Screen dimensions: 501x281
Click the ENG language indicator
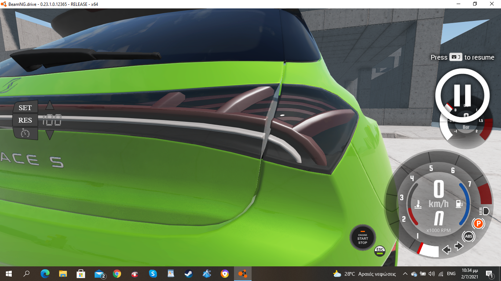[451, 273]
